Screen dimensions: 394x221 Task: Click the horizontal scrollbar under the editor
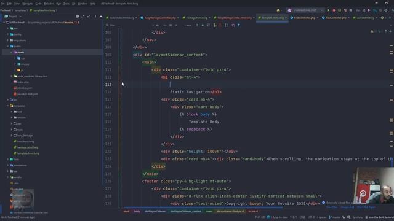point(203,207)
